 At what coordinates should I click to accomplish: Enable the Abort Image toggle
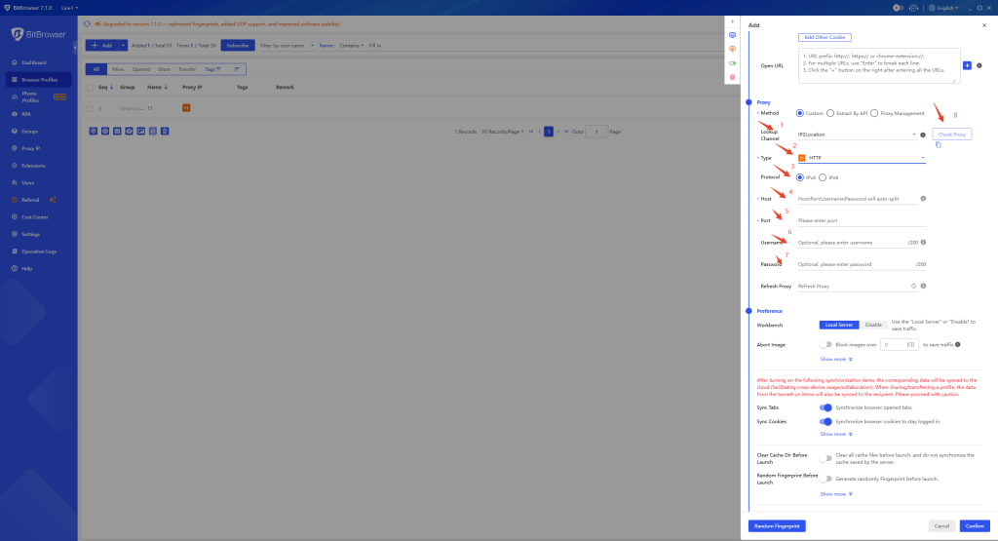click(x=826, y=344)
